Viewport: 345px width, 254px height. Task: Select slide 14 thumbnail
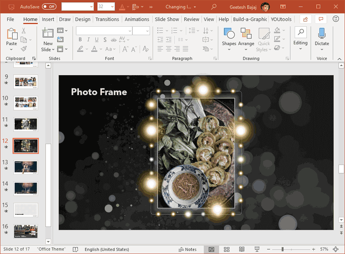[25, 189]
